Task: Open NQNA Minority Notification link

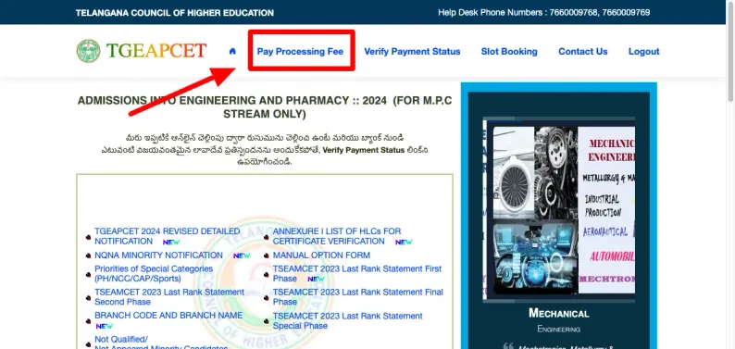Action: (158, 256)
